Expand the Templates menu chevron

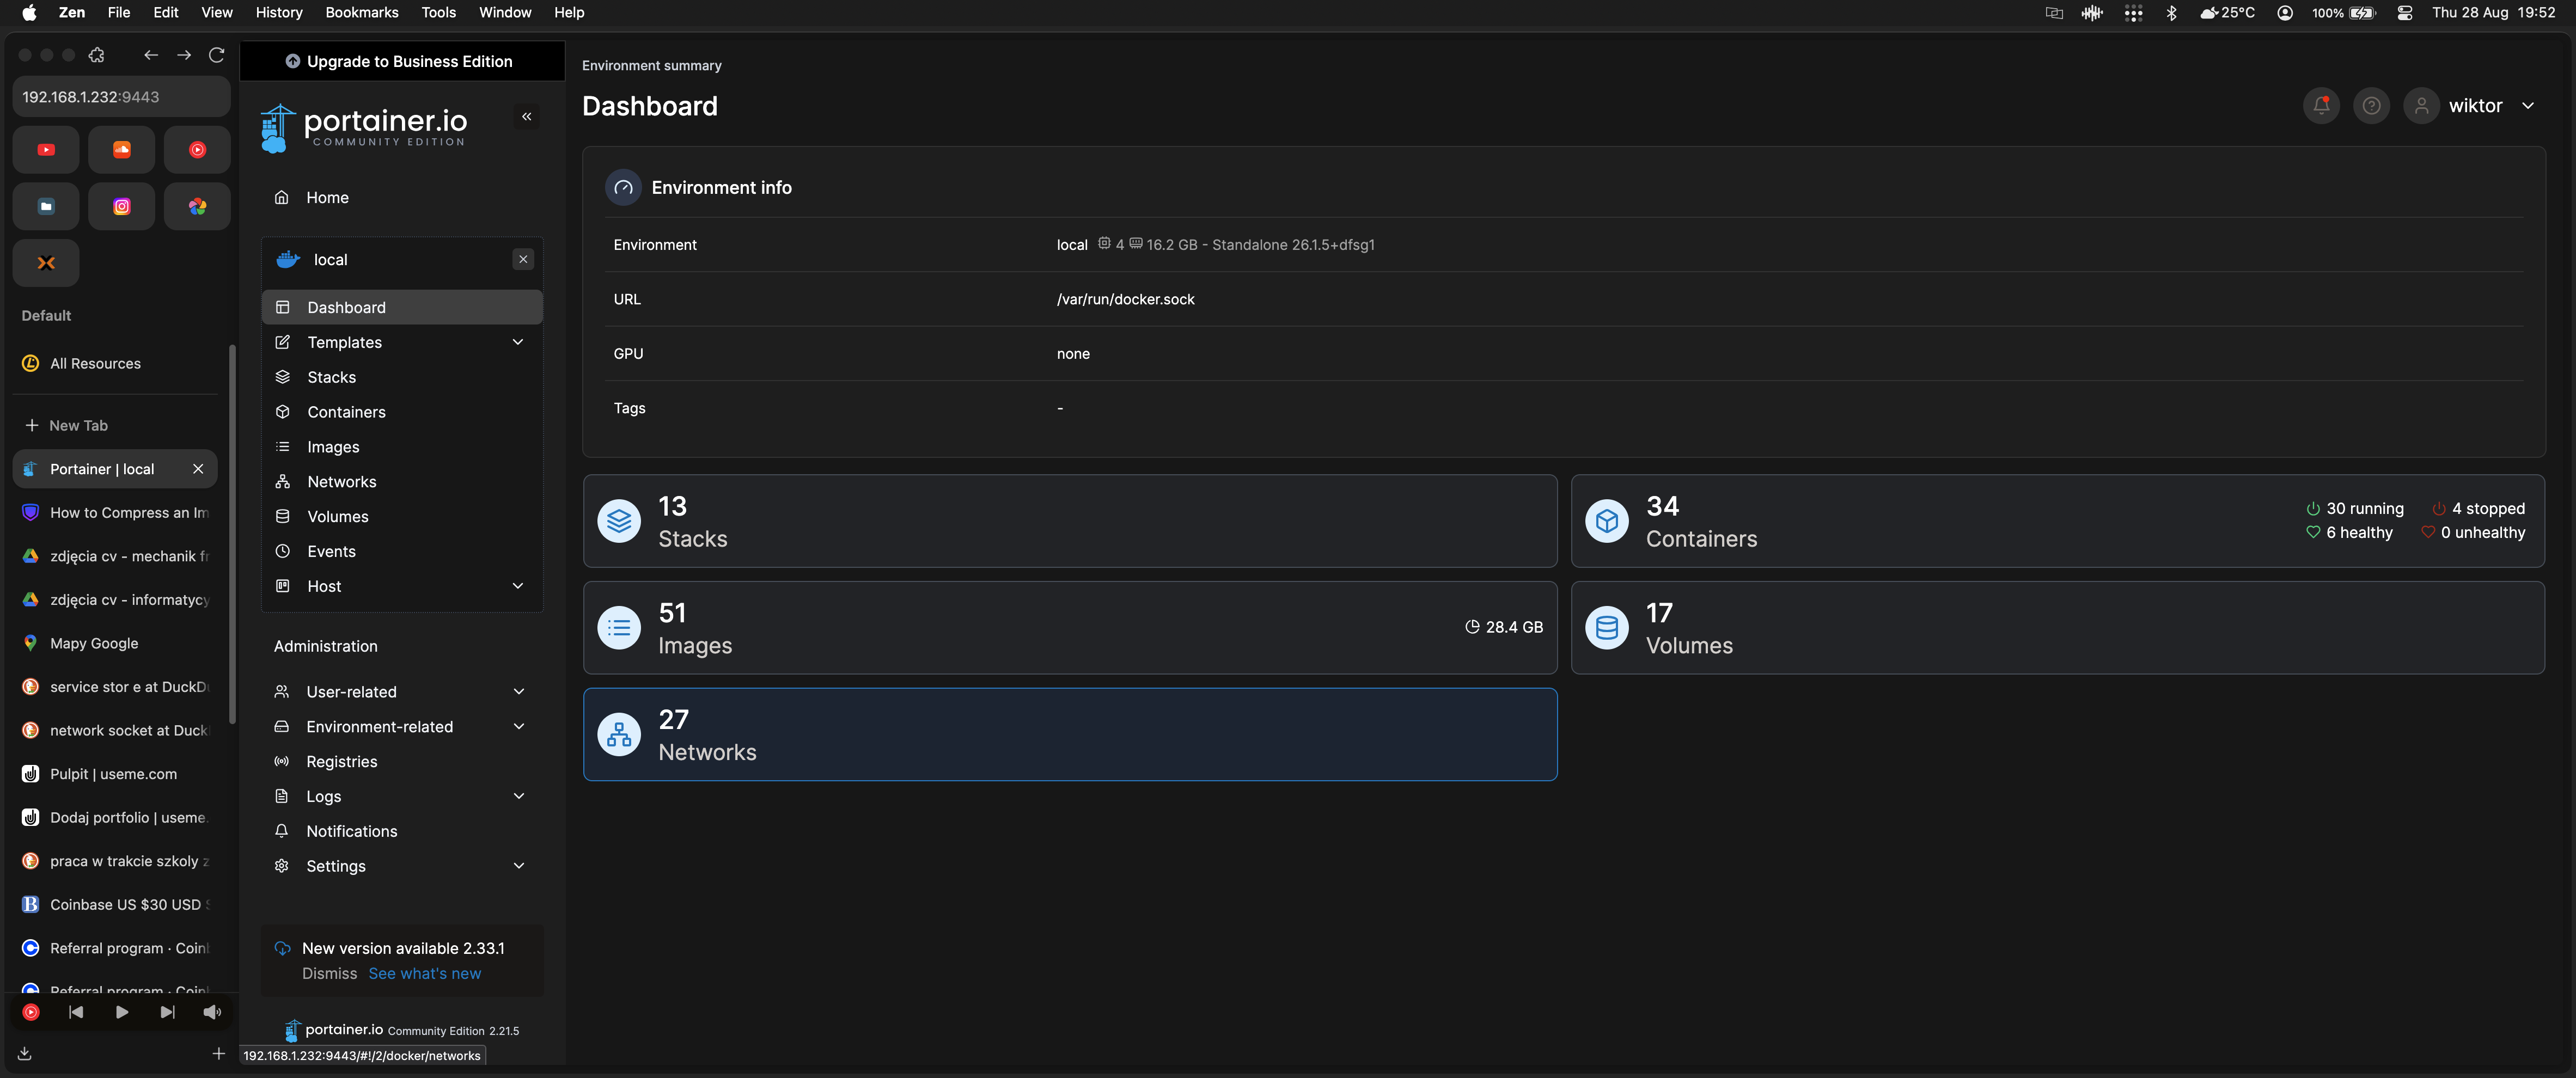518,342
